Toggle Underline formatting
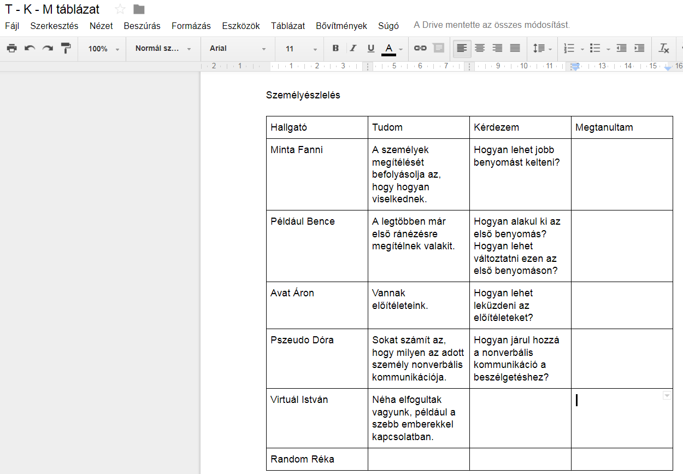Screen dimensions: 683x474 tap(371, 48)
